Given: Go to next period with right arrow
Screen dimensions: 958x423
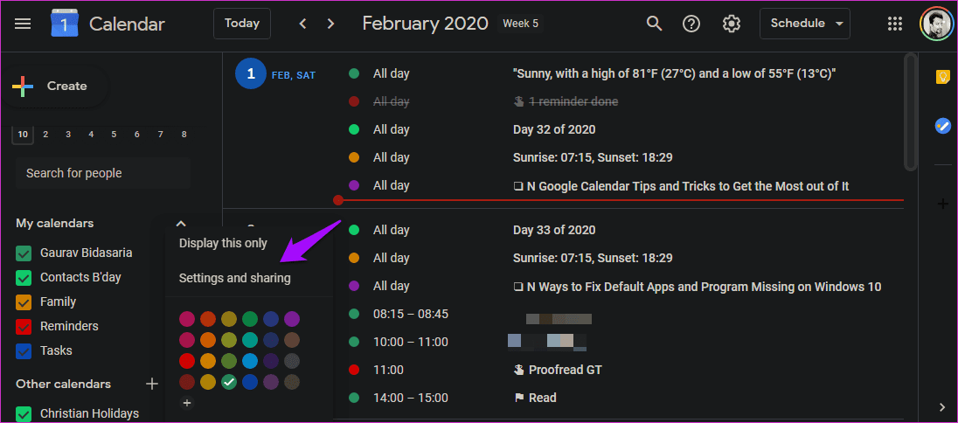Looking at the screenshot, I should (x=330, y=24).
